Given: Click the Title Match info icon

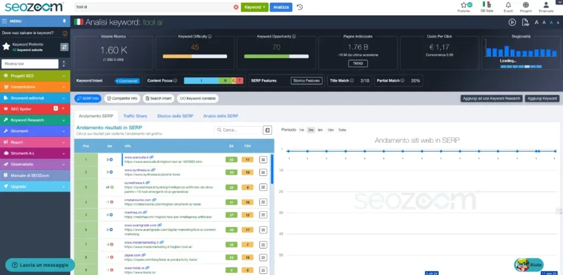Looking at the screenshot, I should (x=352, y=81).
